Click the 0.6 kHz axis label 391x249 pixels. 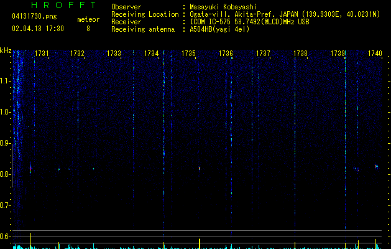(x=4, y=237)
